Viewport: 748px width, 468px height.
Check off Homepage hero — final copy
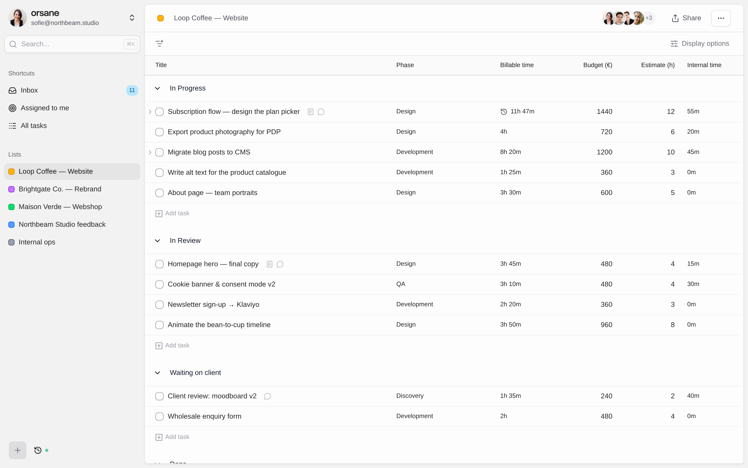pyautogui.click(x=159, y=264)
